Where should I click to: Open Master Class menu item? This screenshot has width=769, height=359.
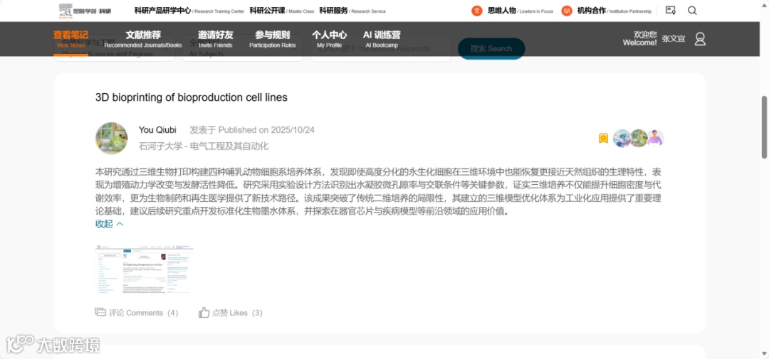(x=281, y=10)
